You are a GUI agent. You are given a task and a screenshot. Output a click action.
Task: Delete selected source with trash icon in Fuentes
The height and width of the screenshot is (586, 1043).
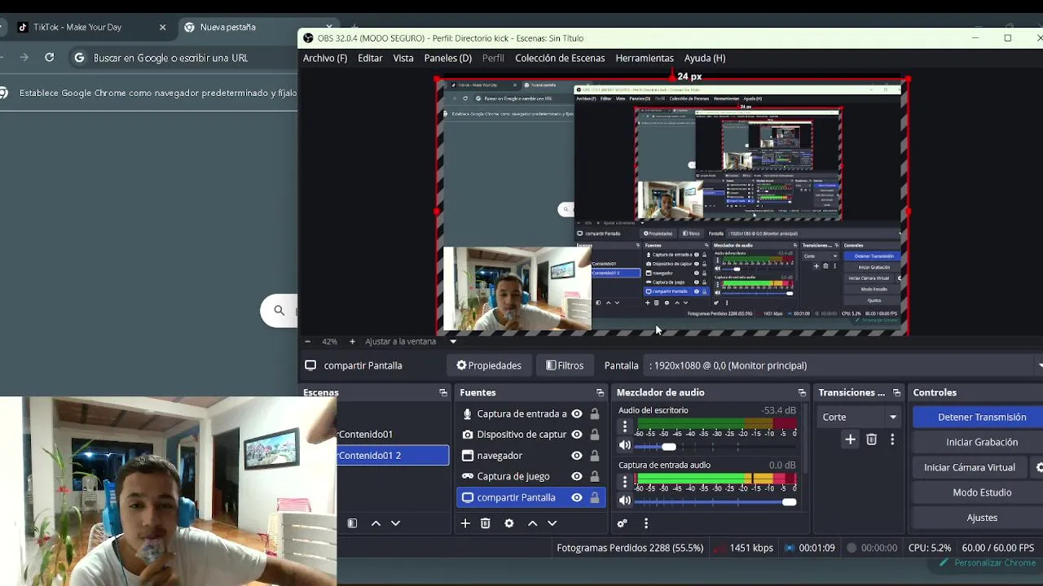(486, 523)
